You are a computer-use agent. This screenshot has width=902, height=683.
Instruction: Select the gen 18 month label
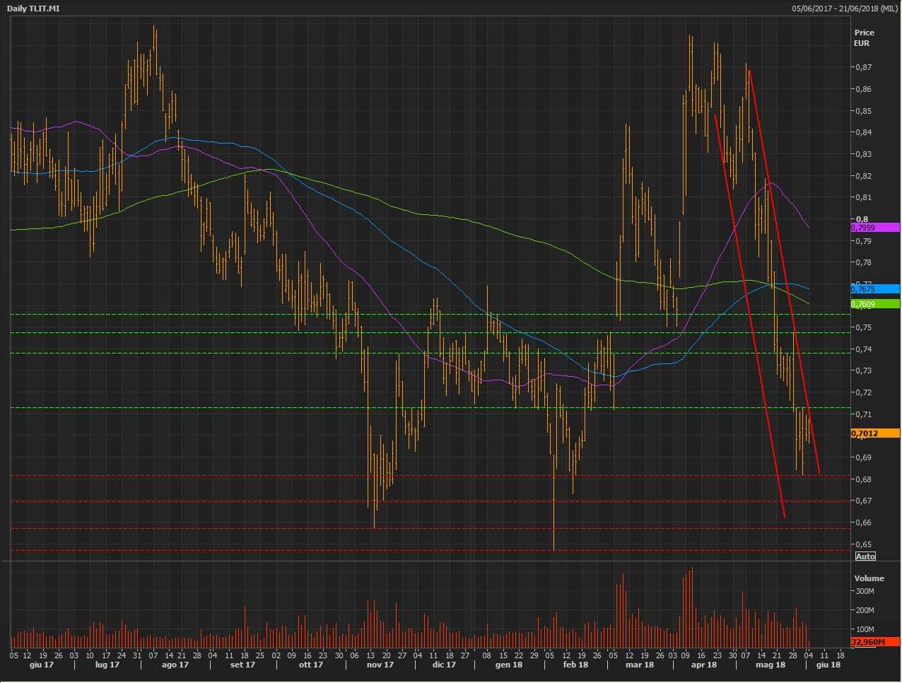coord(508,665)
